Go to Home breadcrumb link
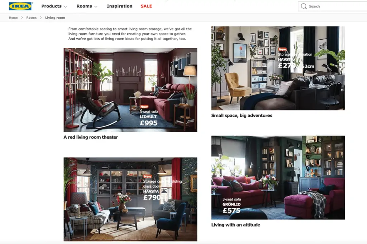The height and width of the screenshot is (244, 367). pos(13,18)
